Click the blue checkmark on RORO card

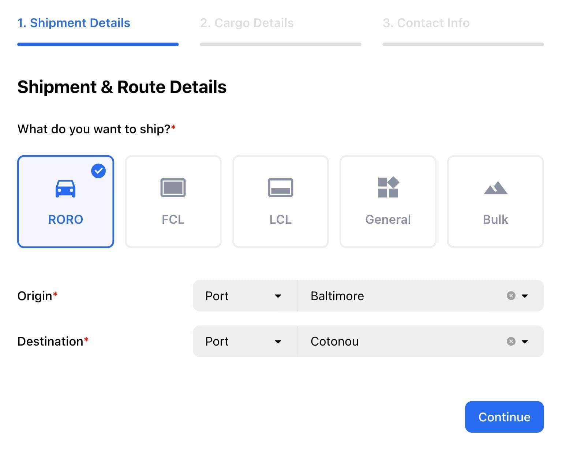tap(98, 171)
